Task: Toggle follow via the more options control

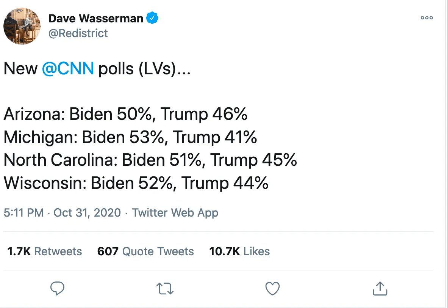Action: 427,17
